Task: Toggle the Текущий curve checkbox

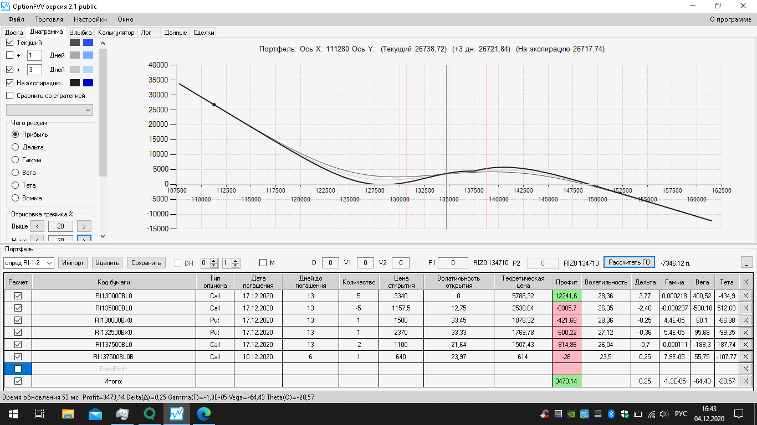Action: (x=9, y=42)
